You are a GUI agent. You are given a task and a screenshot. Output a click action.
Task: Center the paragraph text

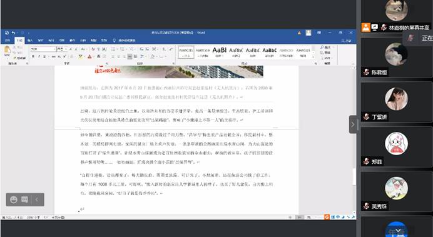(x=118, y=56)
